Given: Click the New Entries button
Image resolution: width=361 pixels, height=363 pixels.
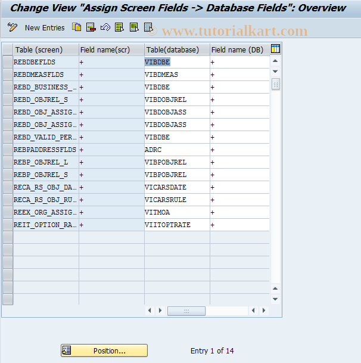Looking at the screenshot, I should (45, 28).
